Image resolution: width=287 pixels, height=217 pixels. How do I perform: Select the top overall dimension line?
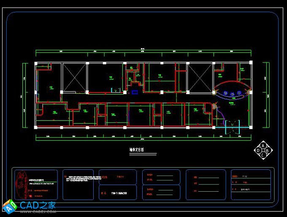coord(143,52)
